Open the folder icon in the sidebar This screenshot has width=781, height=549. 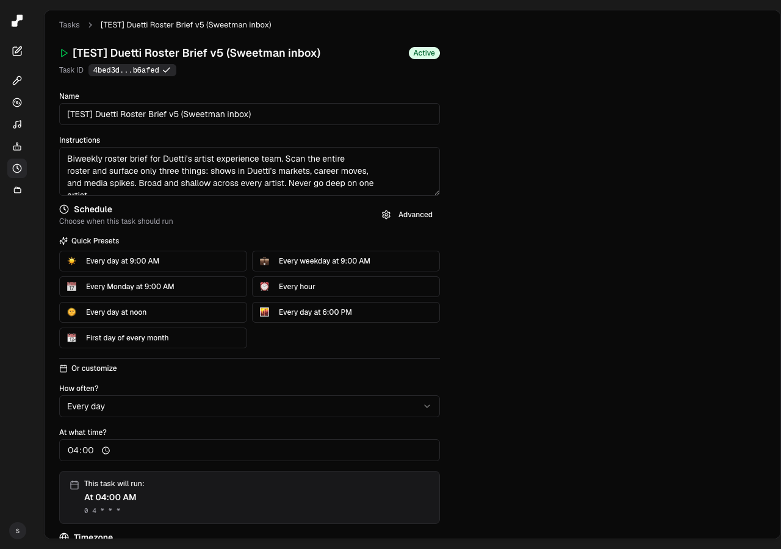point(17,190)
